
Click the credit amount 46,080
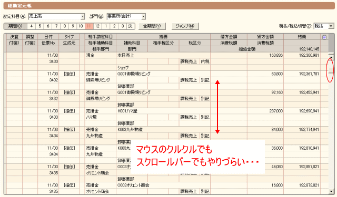[x=277, y=167]
